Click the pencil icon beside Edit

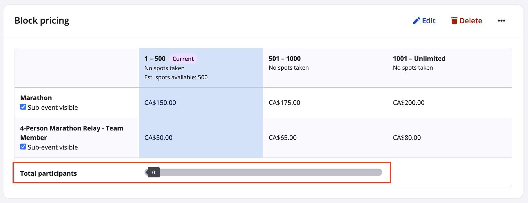(416, 21)
